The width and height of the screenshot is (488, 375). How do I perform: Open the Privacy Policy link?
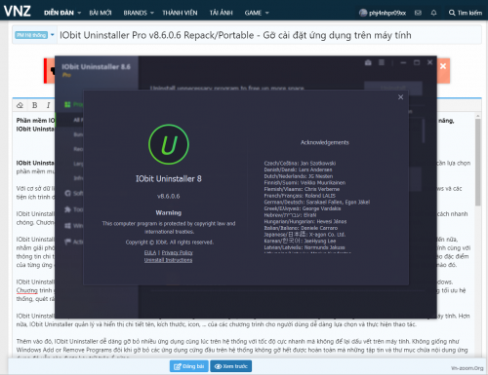click(x=178, y=252)
